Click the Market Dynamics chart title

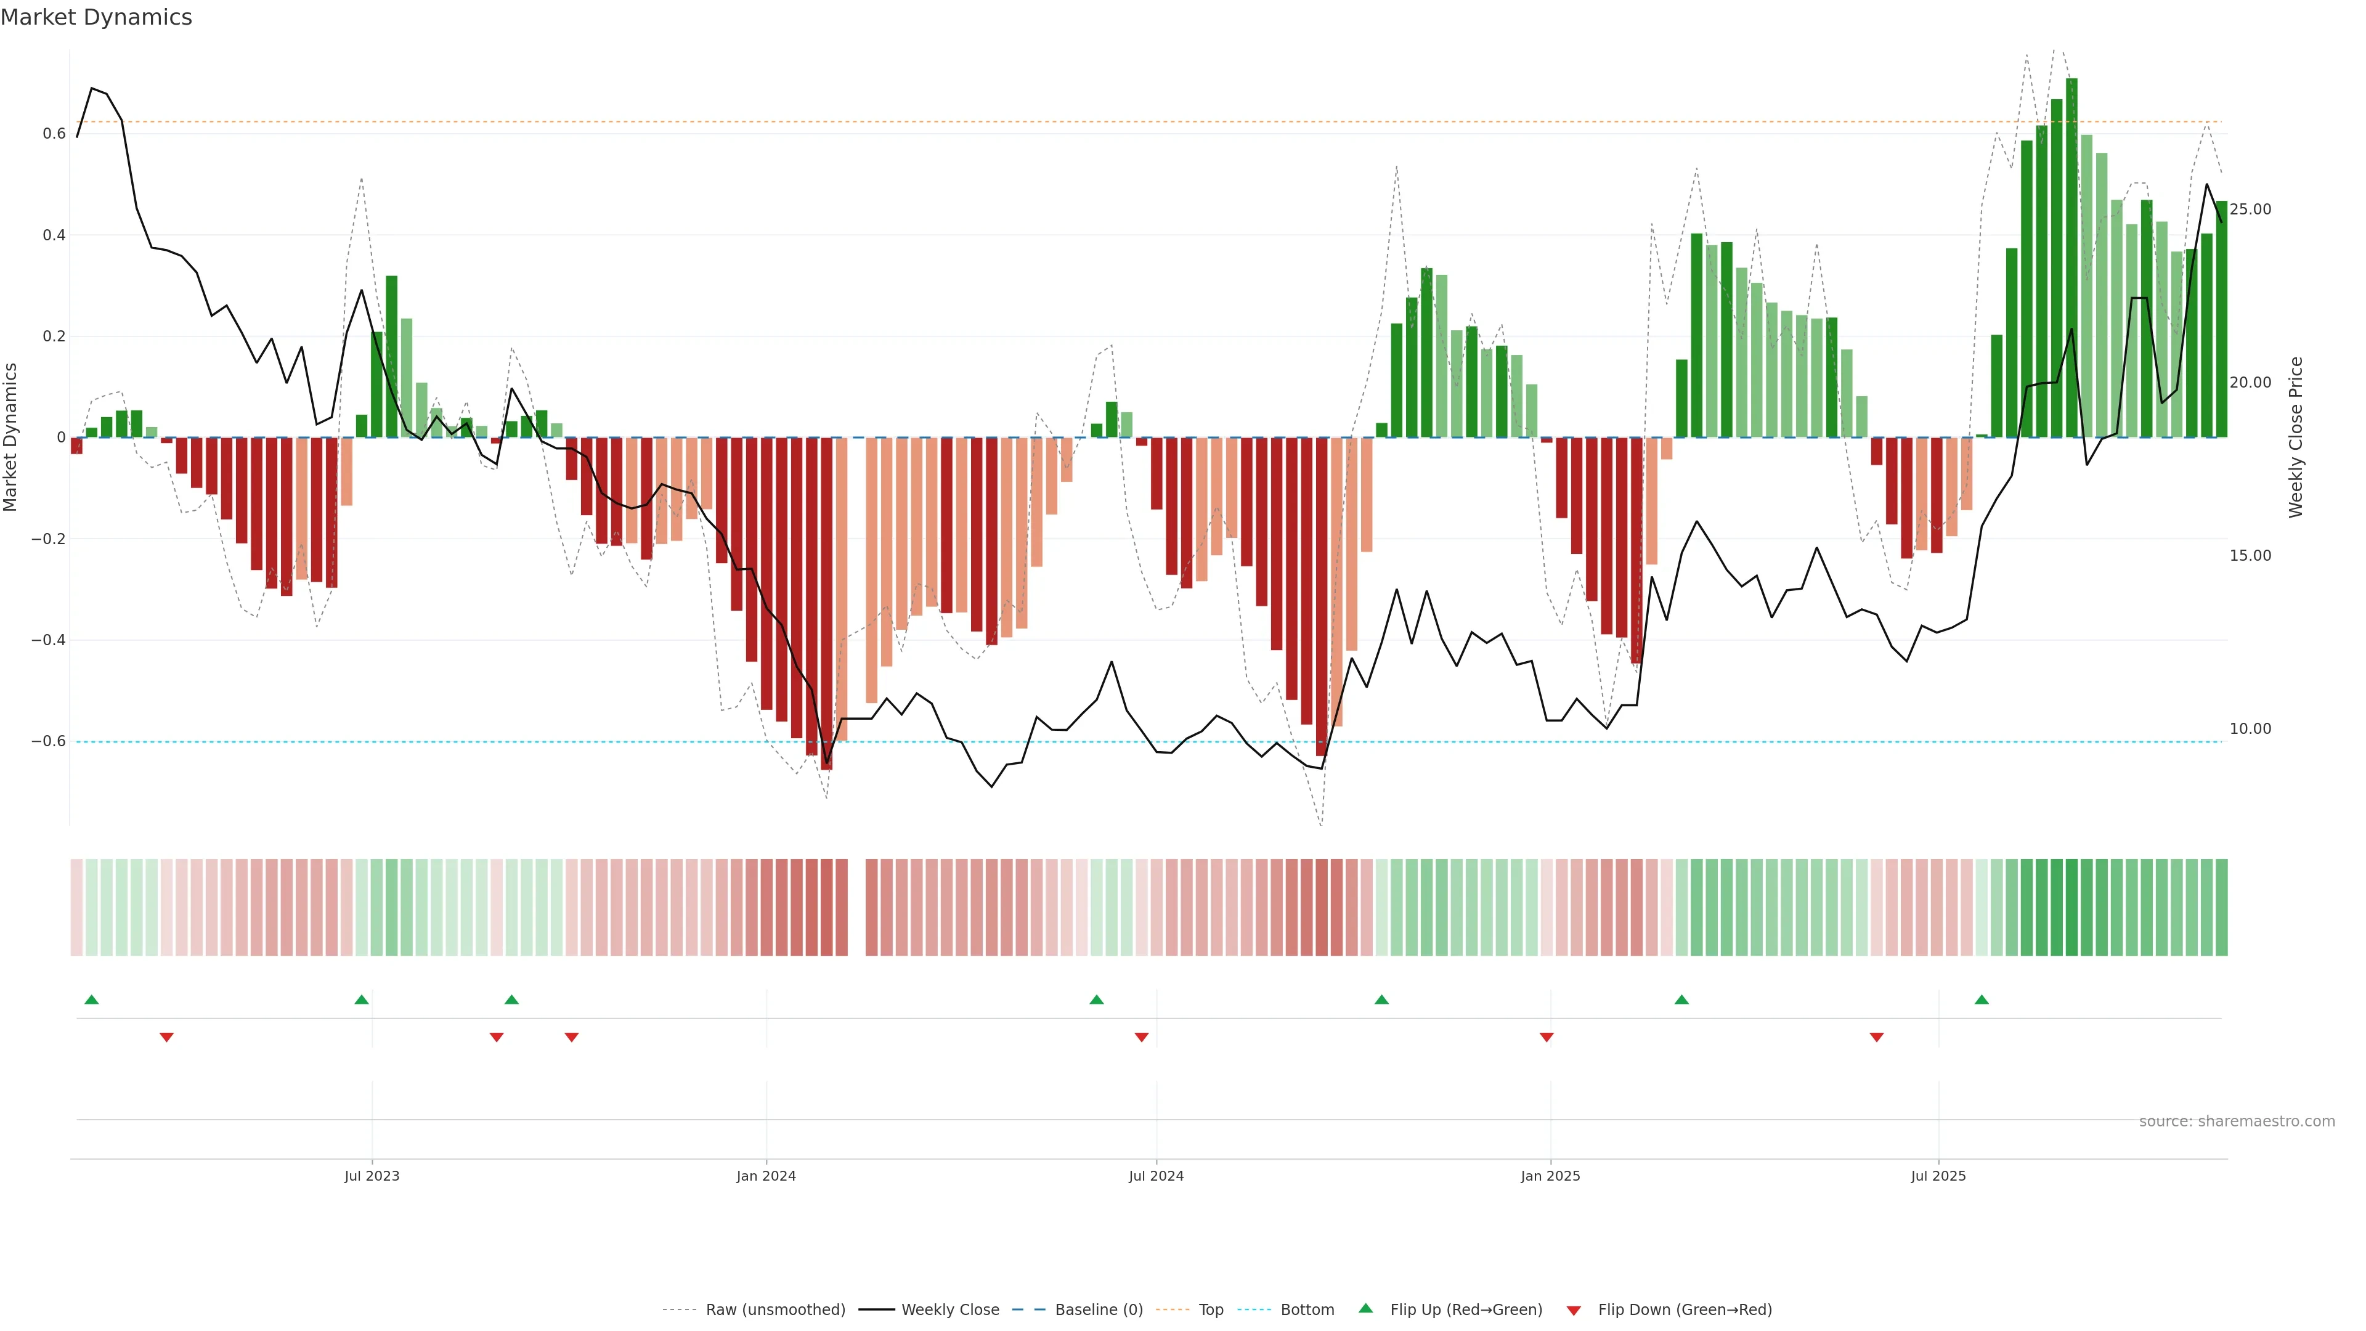click(97, 17)
